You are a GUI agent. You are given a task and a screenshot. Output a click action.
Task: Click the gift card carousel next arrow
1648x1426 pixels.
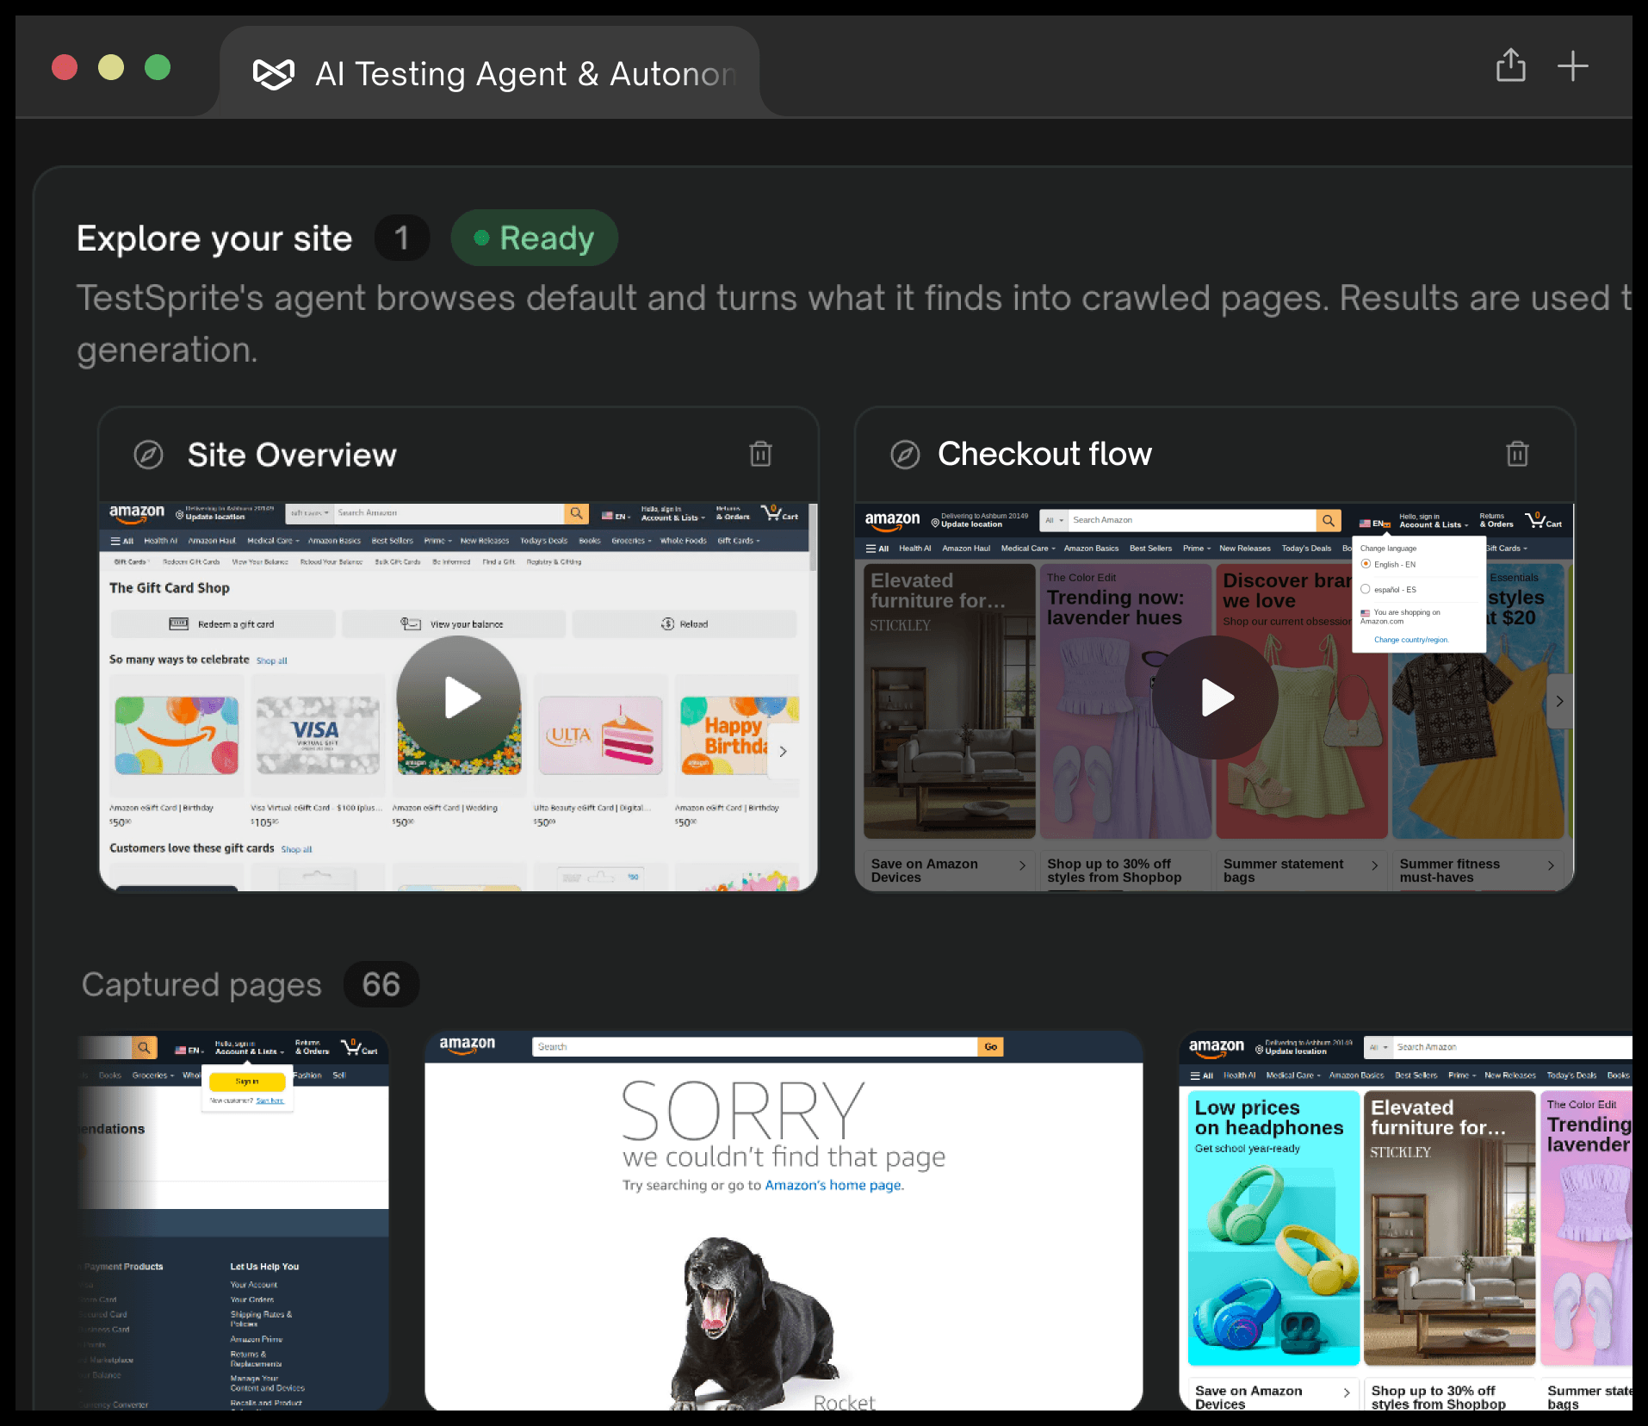783,751
